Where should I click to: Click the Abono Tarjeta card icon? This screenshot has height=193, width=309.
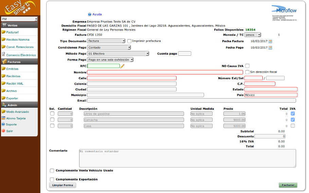pos(3,118)
